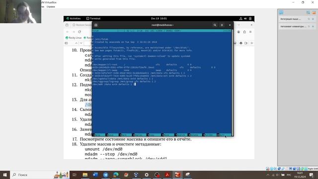This screenshot has height=179, width=318.
Task: Click the VirtualBox notification center icon
Action: [281, 12]
